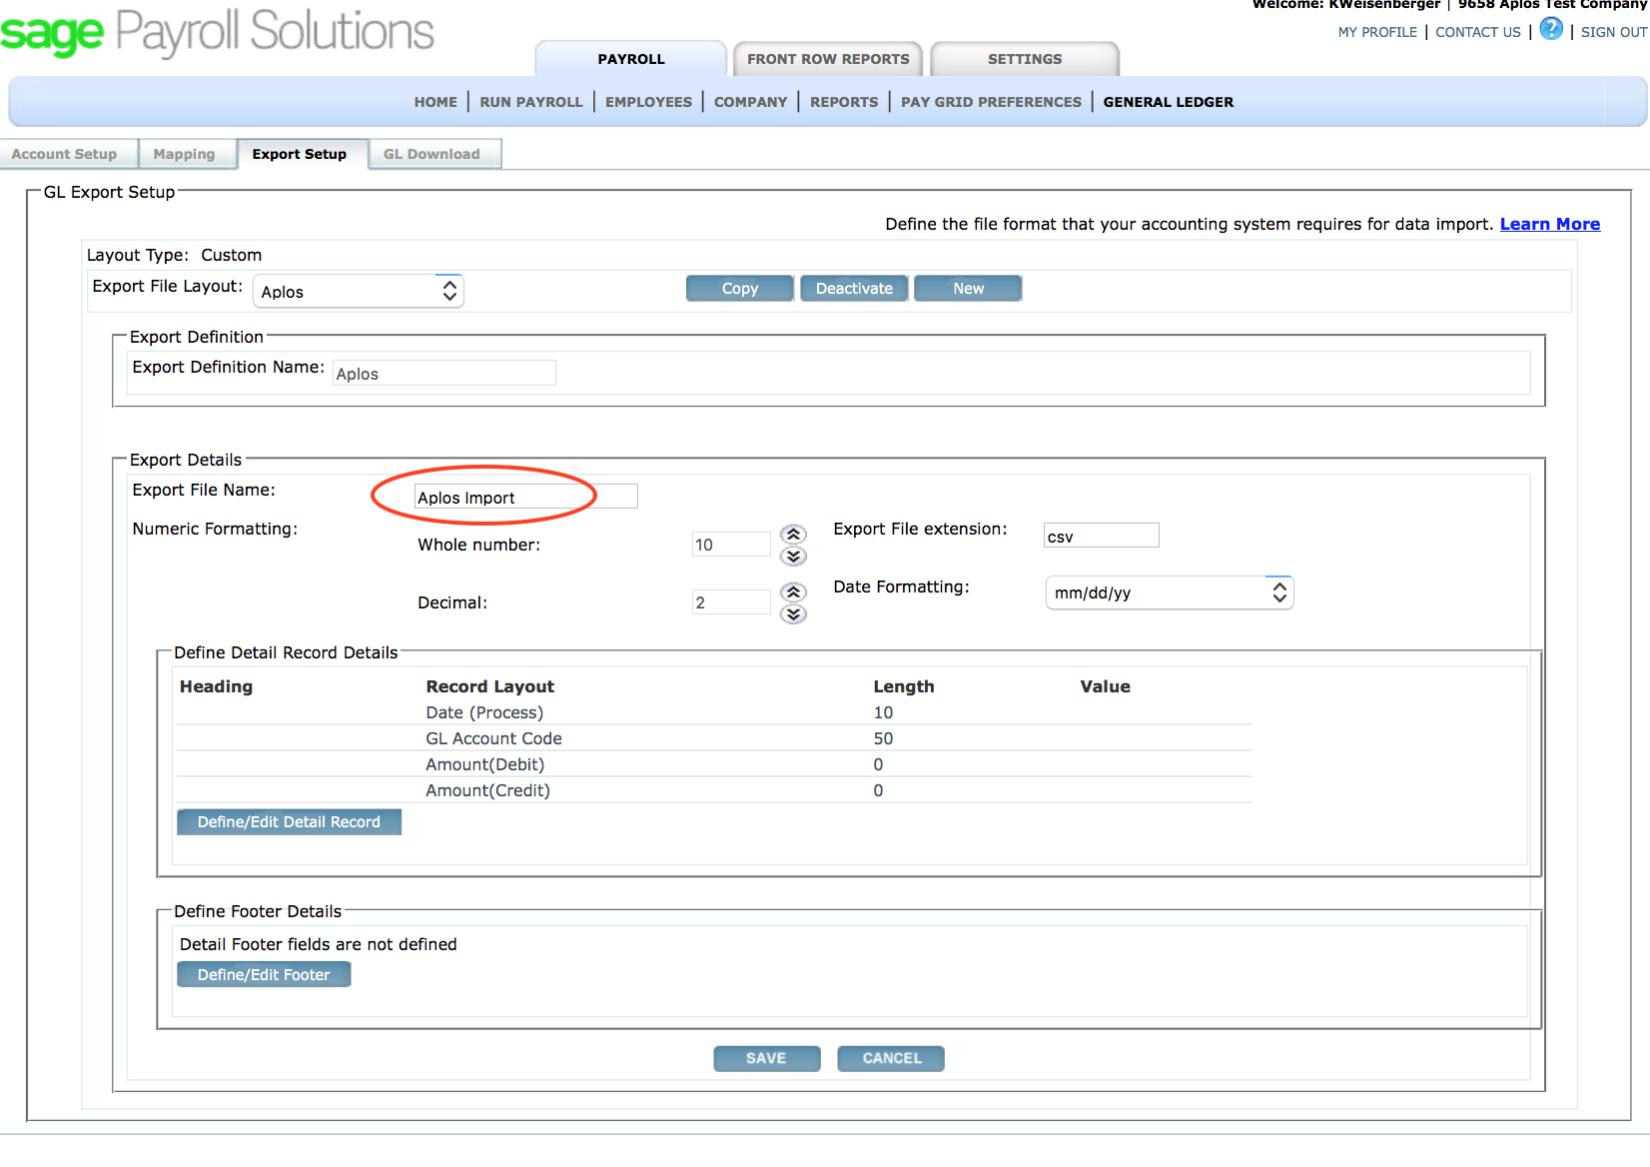
Task: Open MY PROFILE link
Action: (1377, 32)
